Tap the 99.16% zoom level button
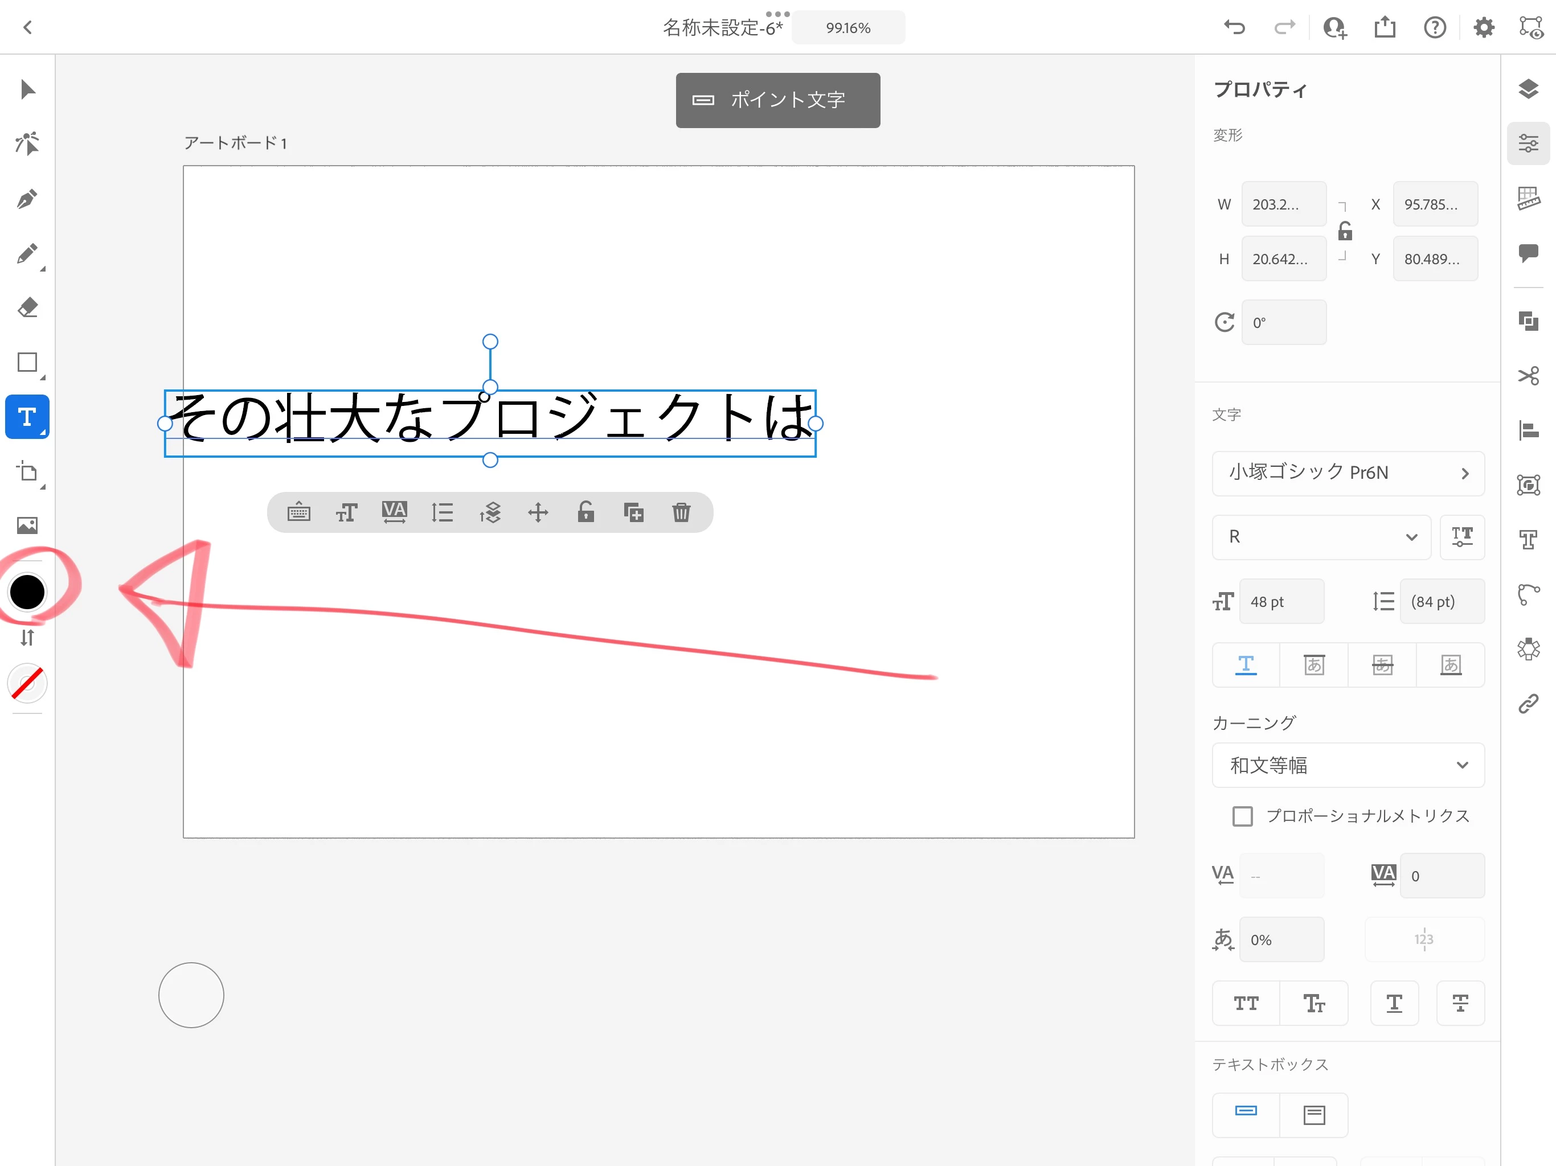The width and height of the screenshot is (1556, 1166). point(847,27)
